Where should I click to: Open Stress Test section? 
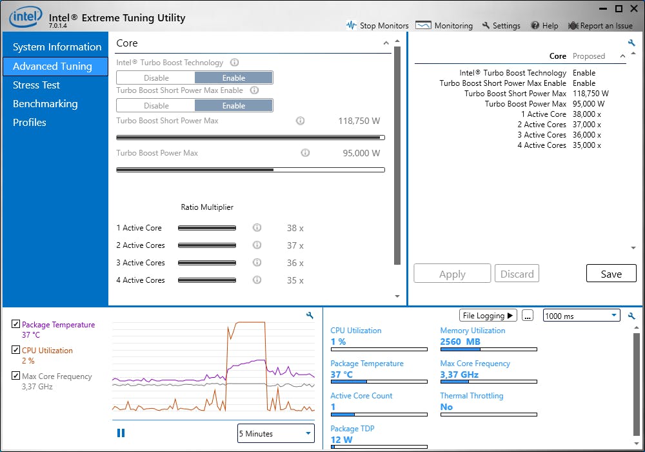[36, 85]
